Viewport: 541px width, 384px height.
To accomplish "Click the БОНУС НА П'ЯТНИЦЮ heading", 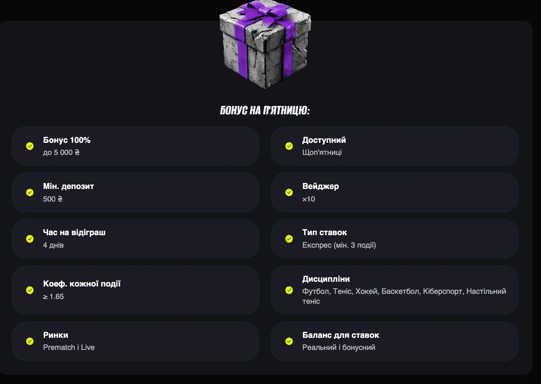I will [x=265, y=111].
